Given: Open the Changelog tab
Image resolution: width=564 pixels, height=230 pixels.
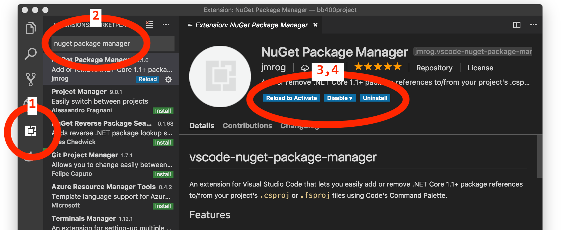Looking at the screenshot, I should coord(299,125).
